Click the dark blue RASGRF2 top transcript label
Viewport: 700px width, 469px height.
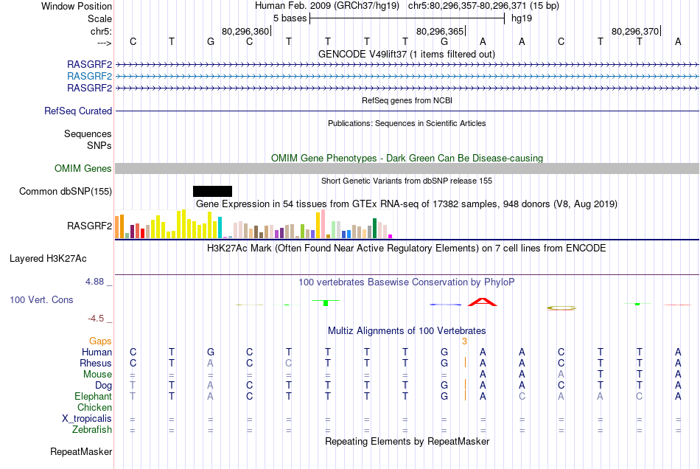click(x=89, y=64)
